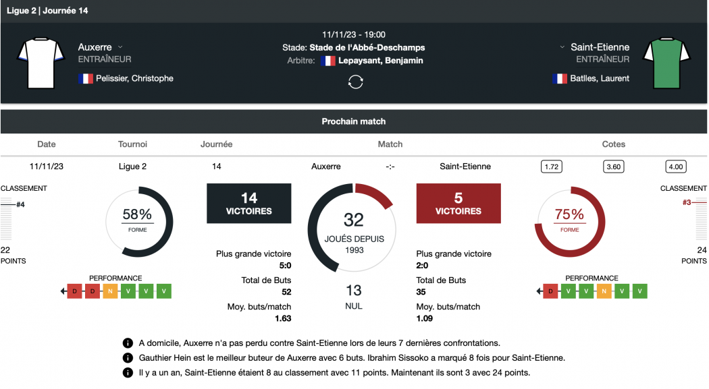The height and width of the screenshot is (389, 709).
Task: Click the Match column header
Action: pos(390,144)
